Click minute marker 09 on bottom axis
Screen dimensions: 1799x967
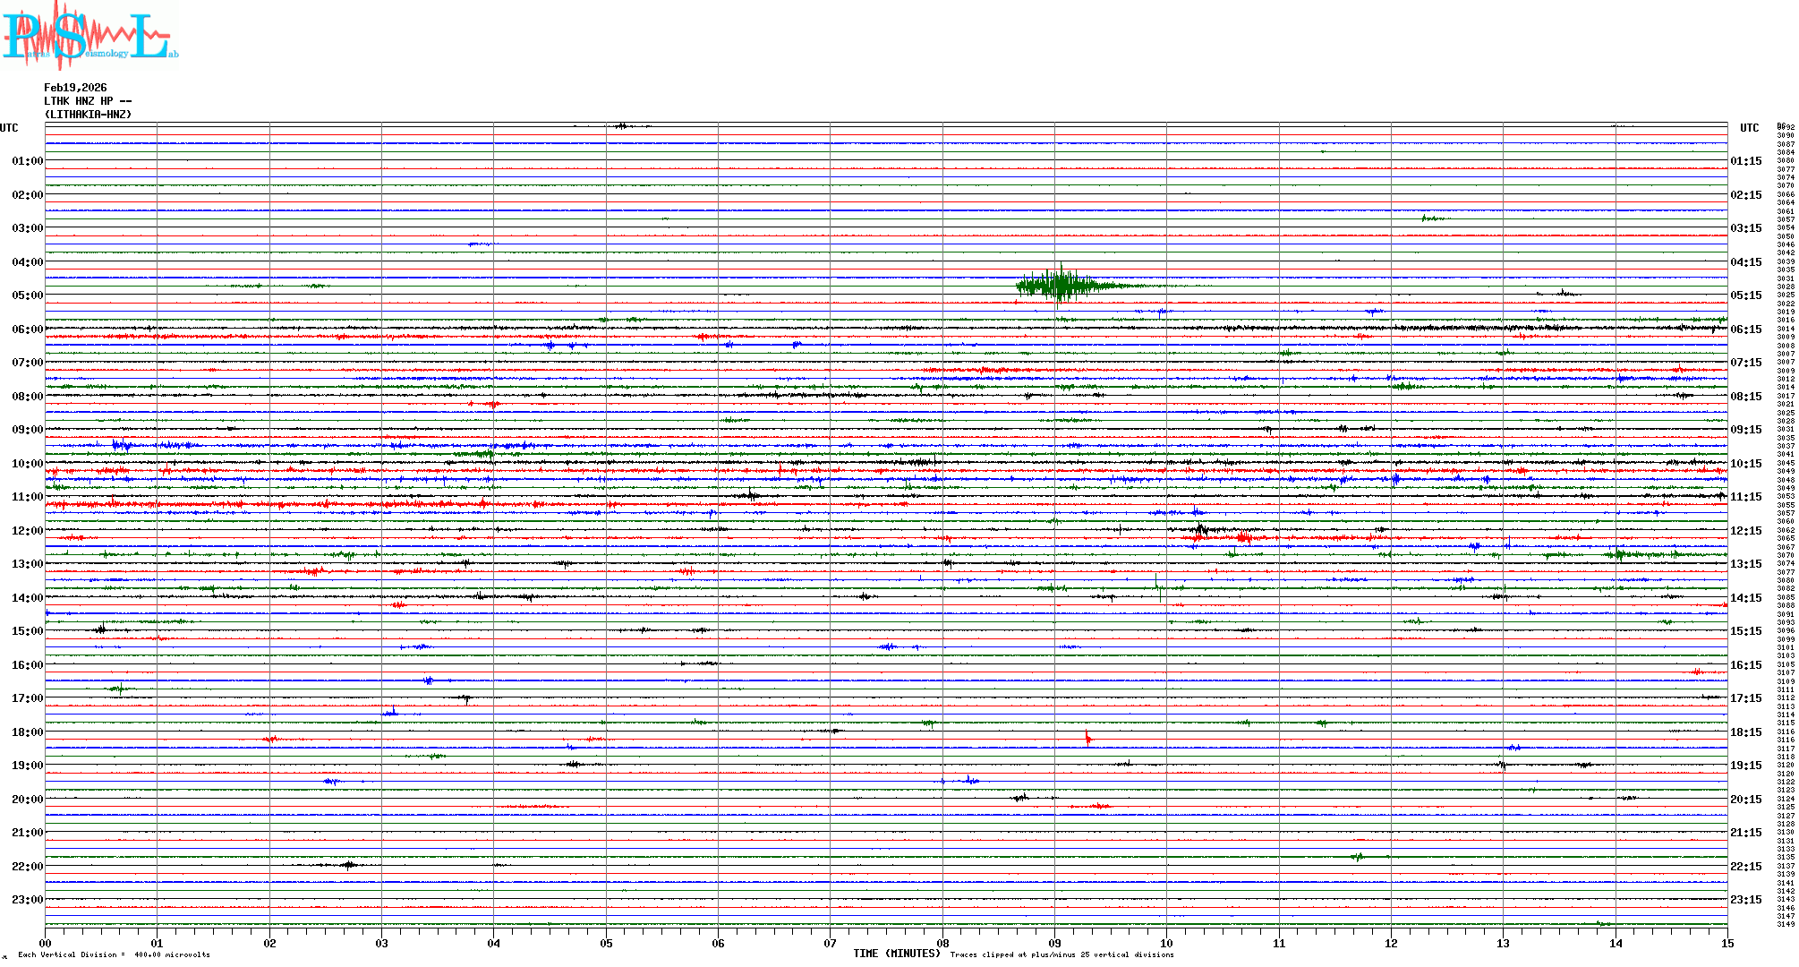tap(1054, 943)
